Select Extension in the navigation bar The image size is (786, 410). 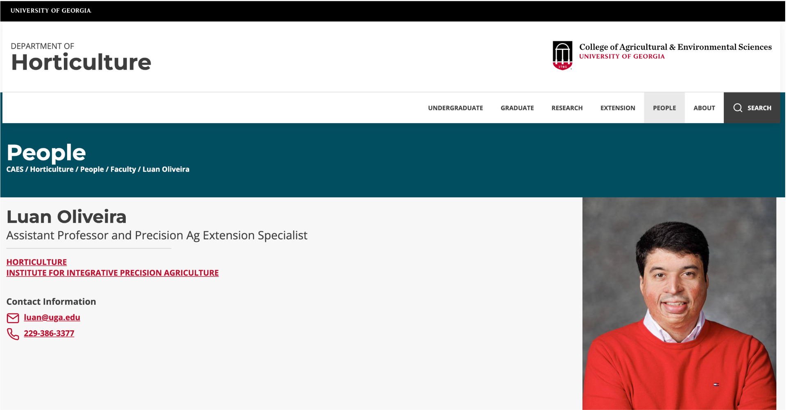pos(617,108)
